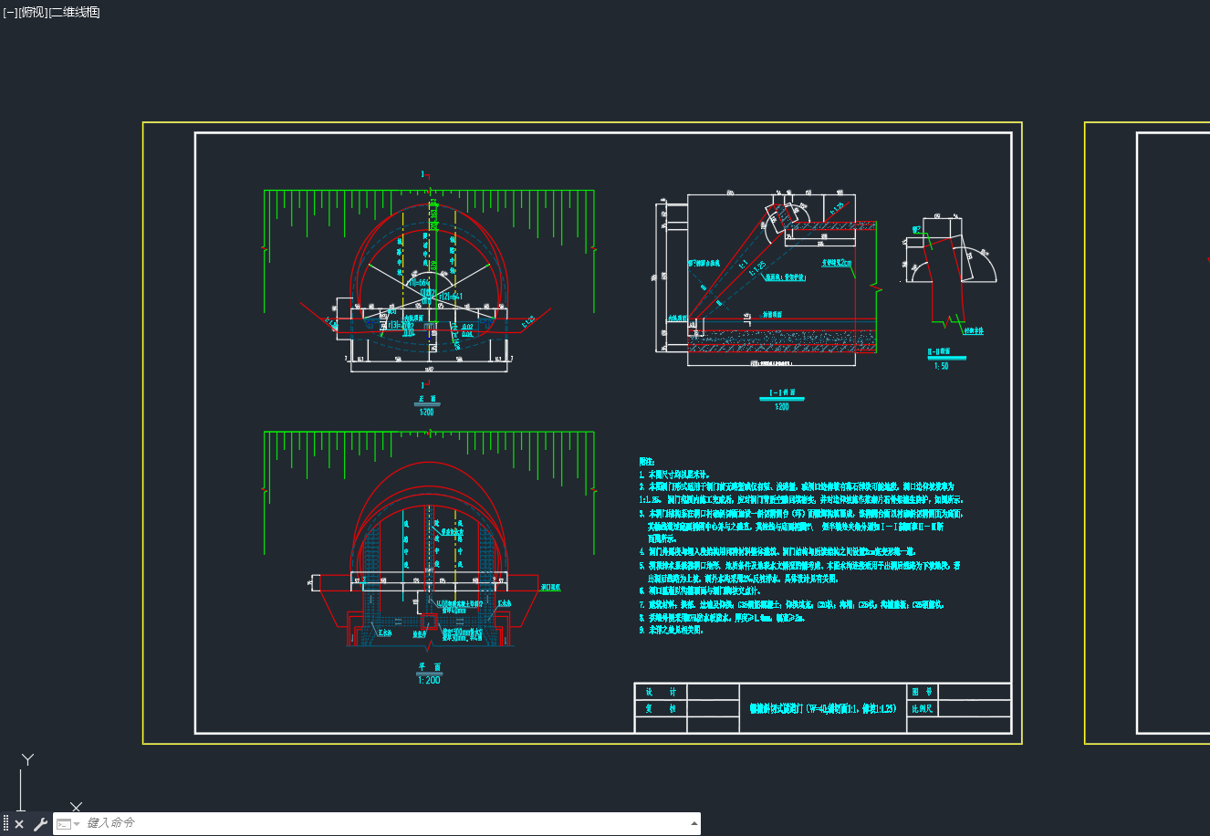
Task: Select the 平面 plan view label
Action: (429, 667)
